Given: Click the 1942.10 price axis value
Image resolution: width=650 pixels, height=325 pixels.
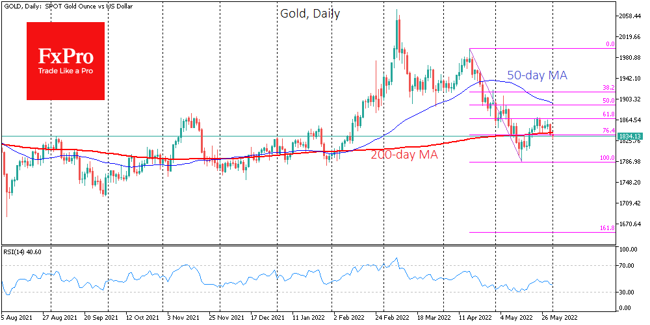Looking at the screenshot, I should click(x=630, y=79).
